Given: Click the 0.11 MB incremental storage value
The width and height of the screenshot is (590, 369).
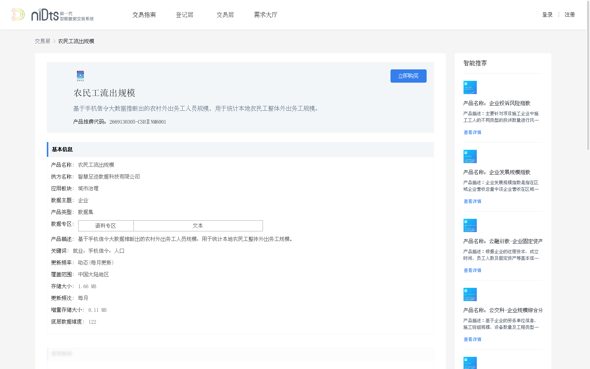Looking at the screenshot, I should 97,310.
